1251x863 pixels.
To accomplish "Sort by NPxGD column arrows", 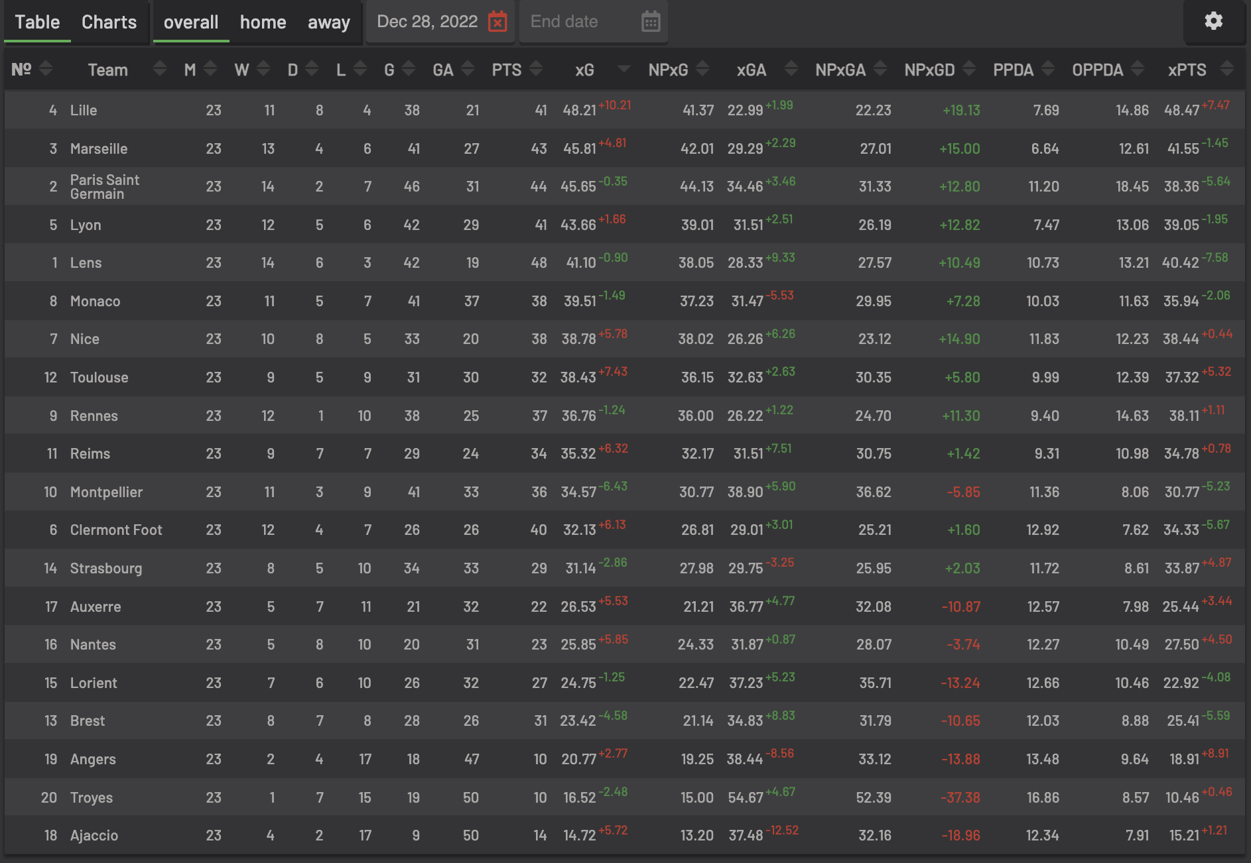I will coord(969,69).
